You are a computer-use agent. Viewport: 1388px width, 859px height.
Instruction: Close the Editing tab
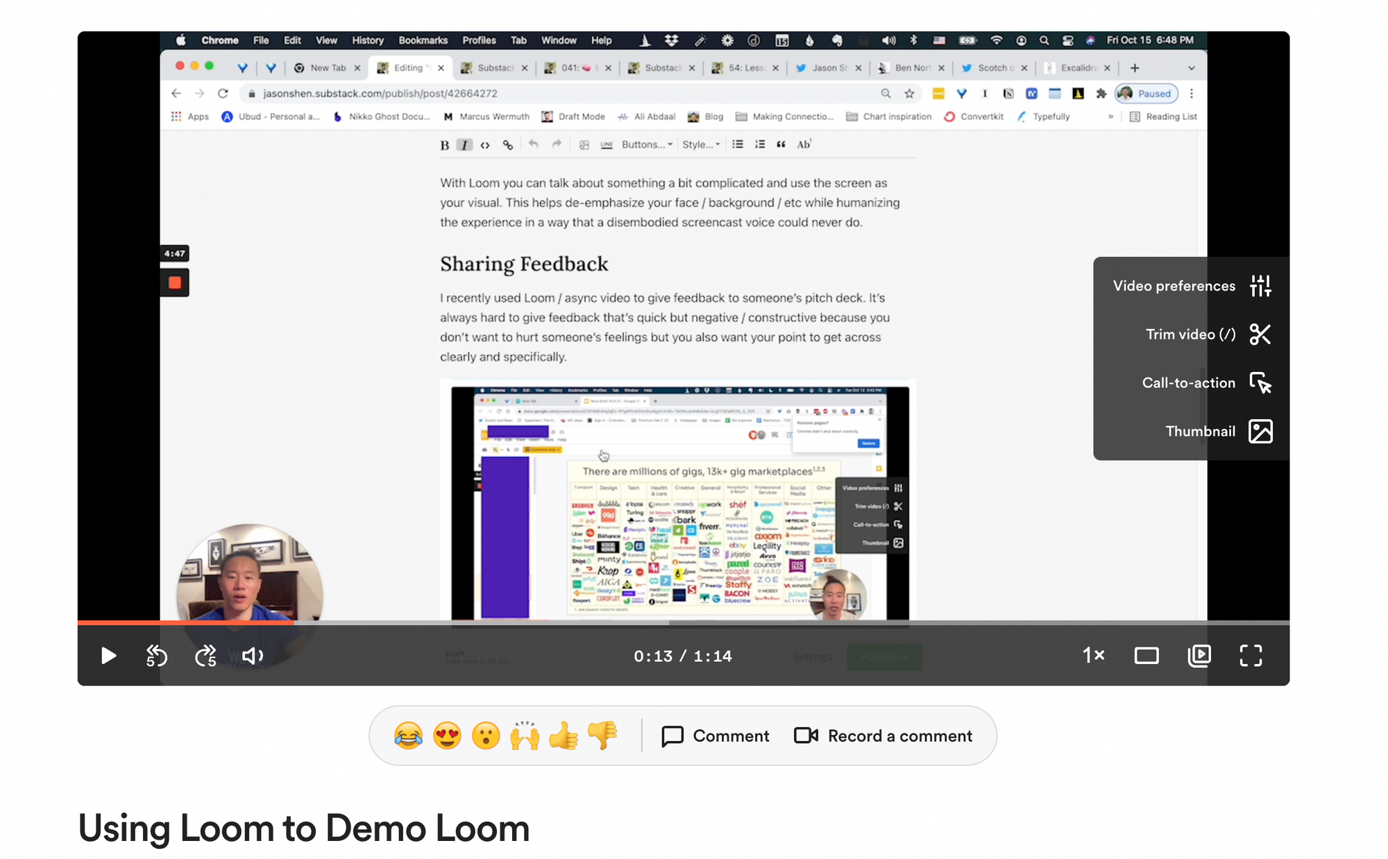[441, 68]
